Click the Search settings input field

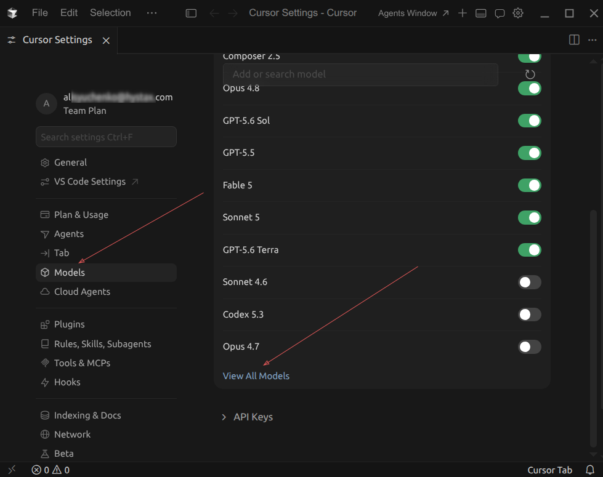pos(106,137)
